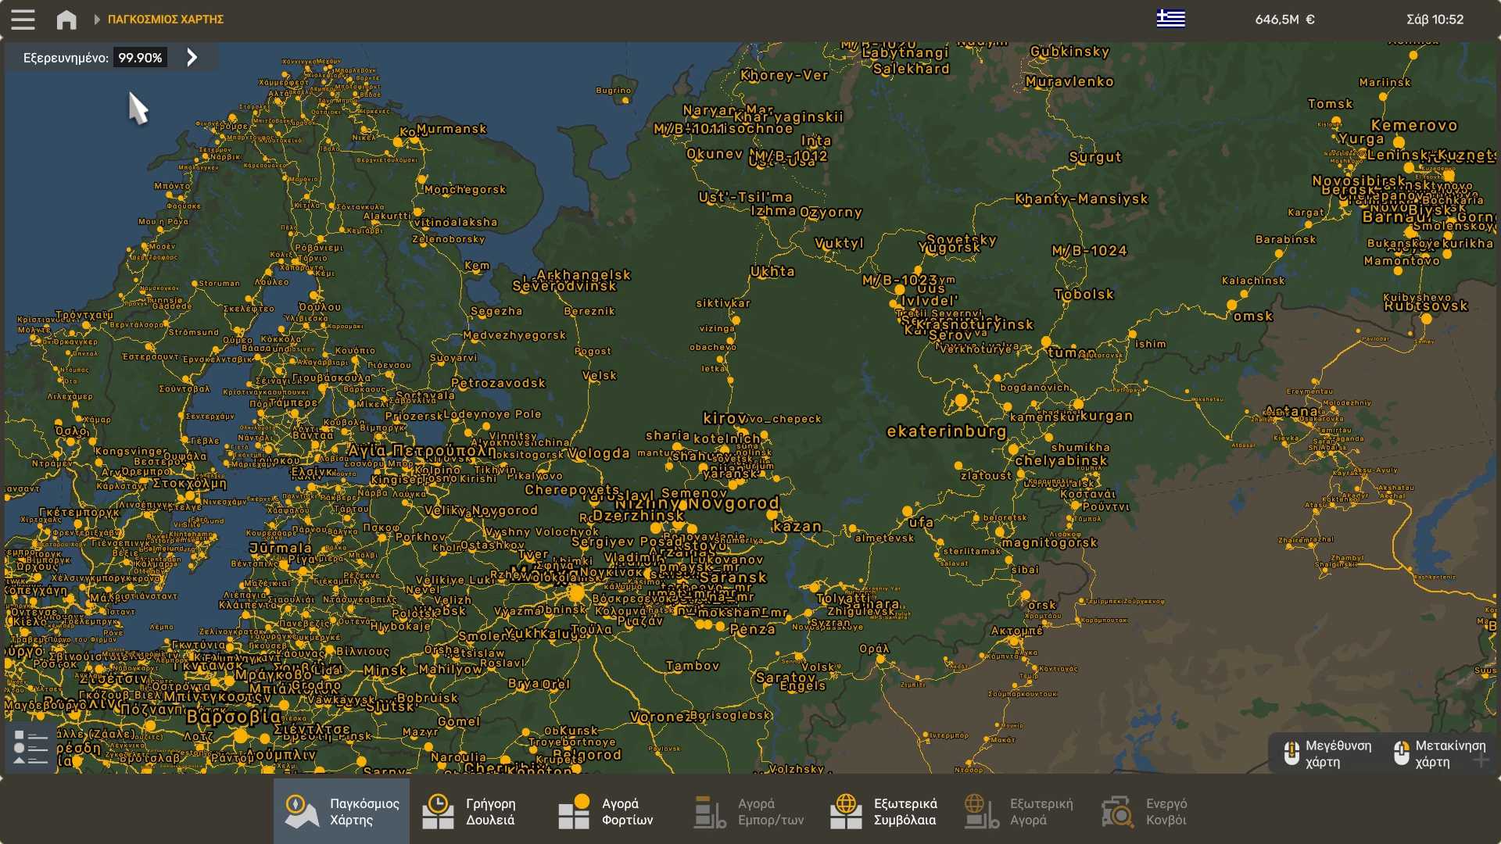The height and width of the screenshot is (844, 1501).
Task: Click the ΠΑΓΚΟΣΜΙΟΣ ΧΑΡΤΗΣ breadcrumb
Action: [x=166, y=20]
